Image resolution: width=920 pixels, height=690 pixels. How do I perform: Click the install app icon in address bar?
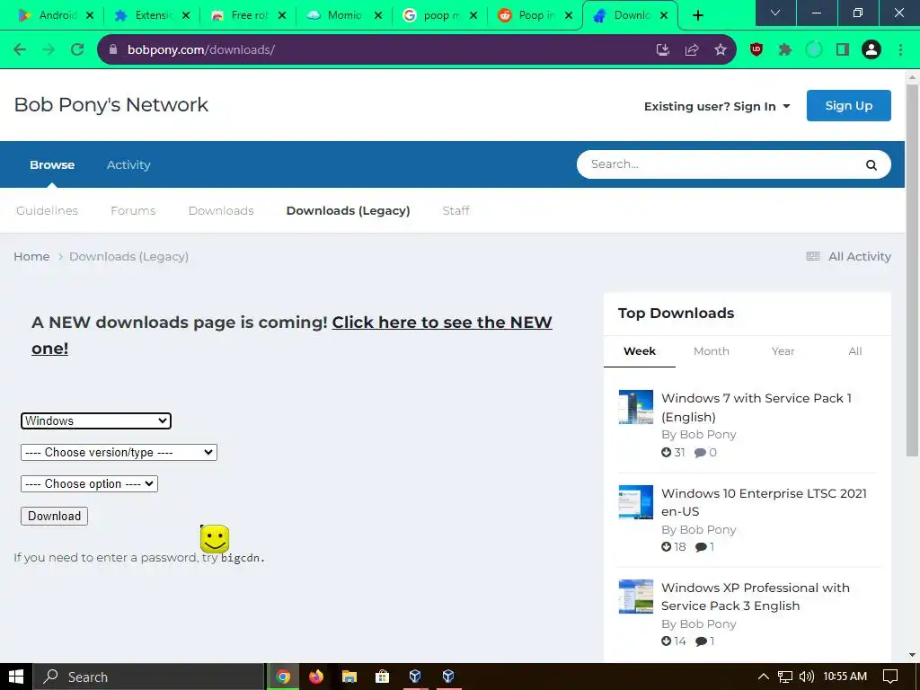[x=662, y=50]
